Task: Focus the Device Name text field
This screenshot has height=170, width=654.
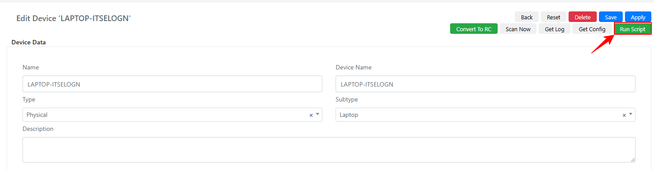Action: pyautogui.click(x=485, y=84)
